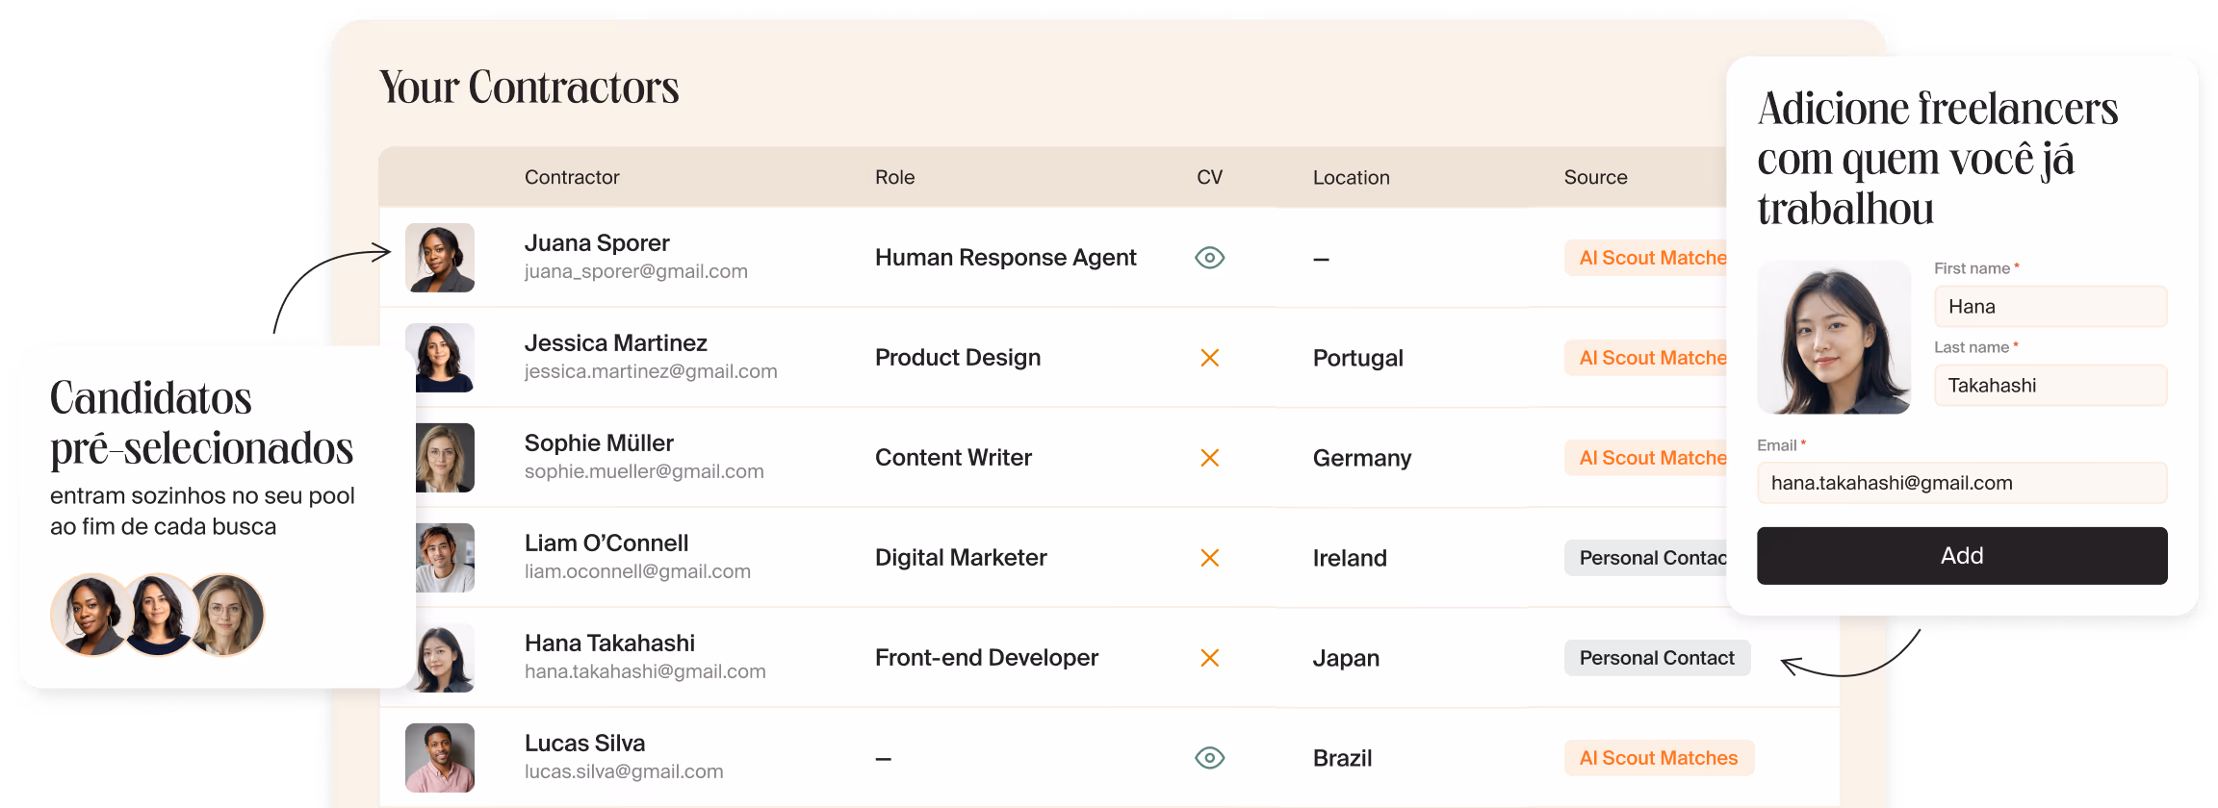Click the Adicione freelancers heading
The height and width of the screenshot is (808, 2218).
(x=1937, y=159)
